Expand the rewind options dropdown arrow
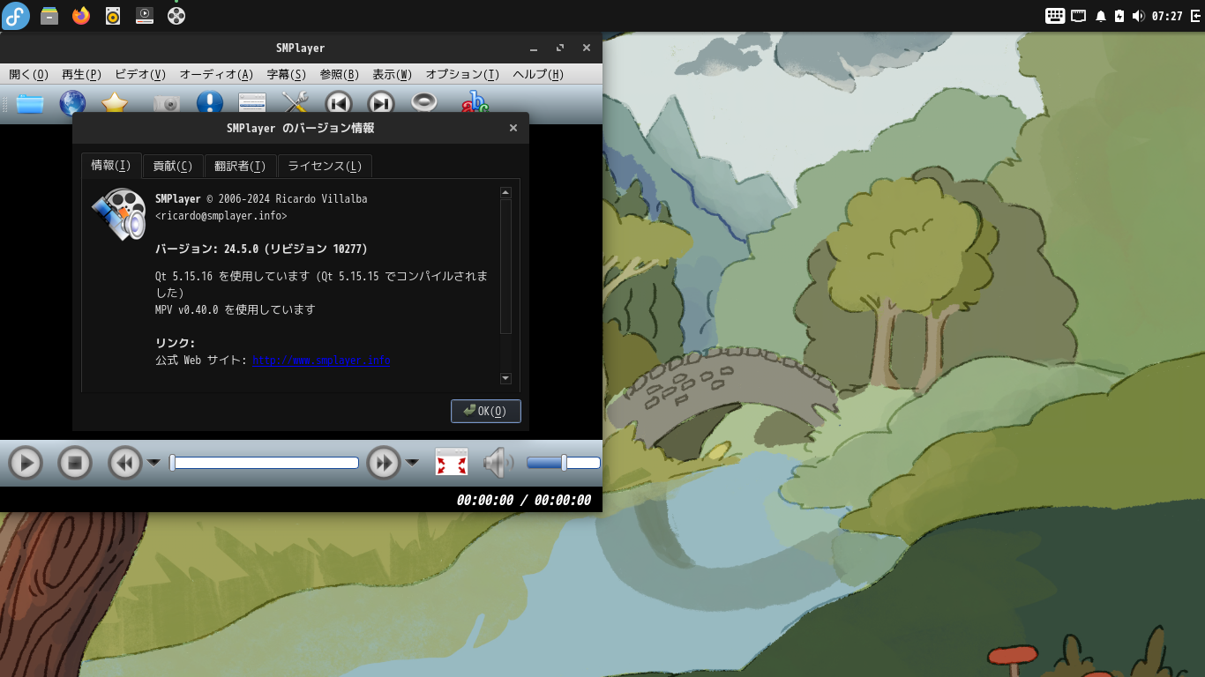1205x677 pixels. coord(153,463)
